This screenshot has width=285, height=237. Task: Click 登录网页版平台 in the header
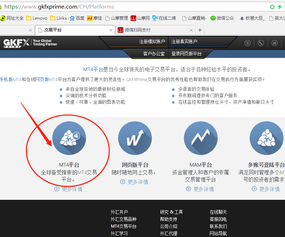[x=186, y=54]
